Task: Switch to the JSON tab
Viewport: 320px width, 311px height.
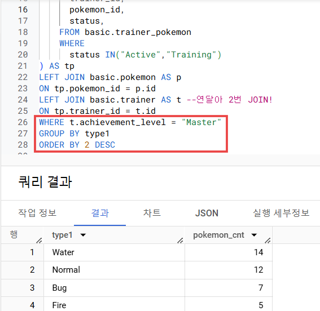Action: click(207, 213)
